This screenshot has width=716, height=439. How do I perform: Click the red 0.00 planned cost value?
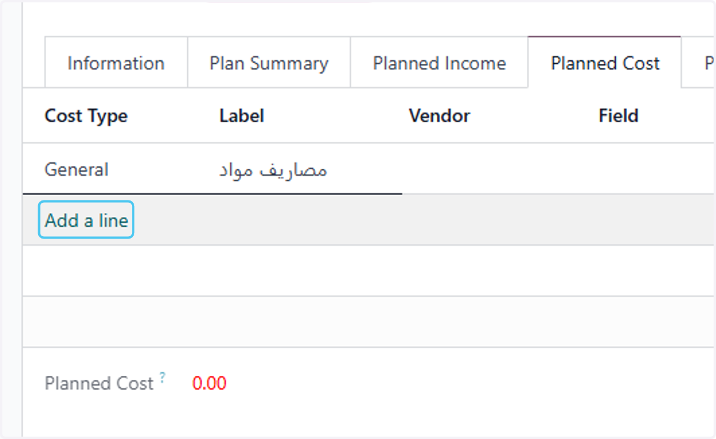tap(209, 383)
